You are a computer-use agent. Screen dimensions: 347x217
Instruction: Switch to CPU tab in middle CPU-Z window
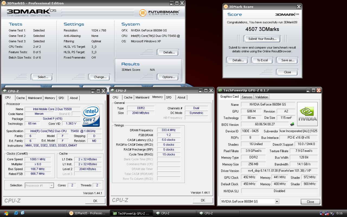point(115,97)
